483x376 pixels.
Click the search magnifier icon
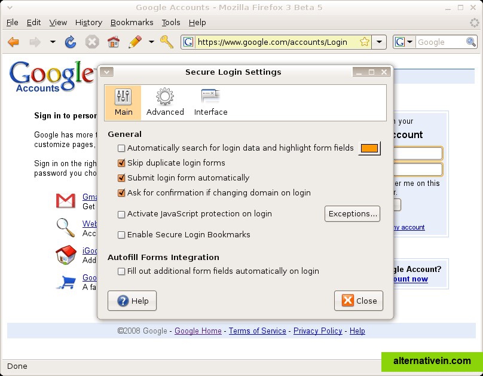pyautogui.click(x=471, y=42)
